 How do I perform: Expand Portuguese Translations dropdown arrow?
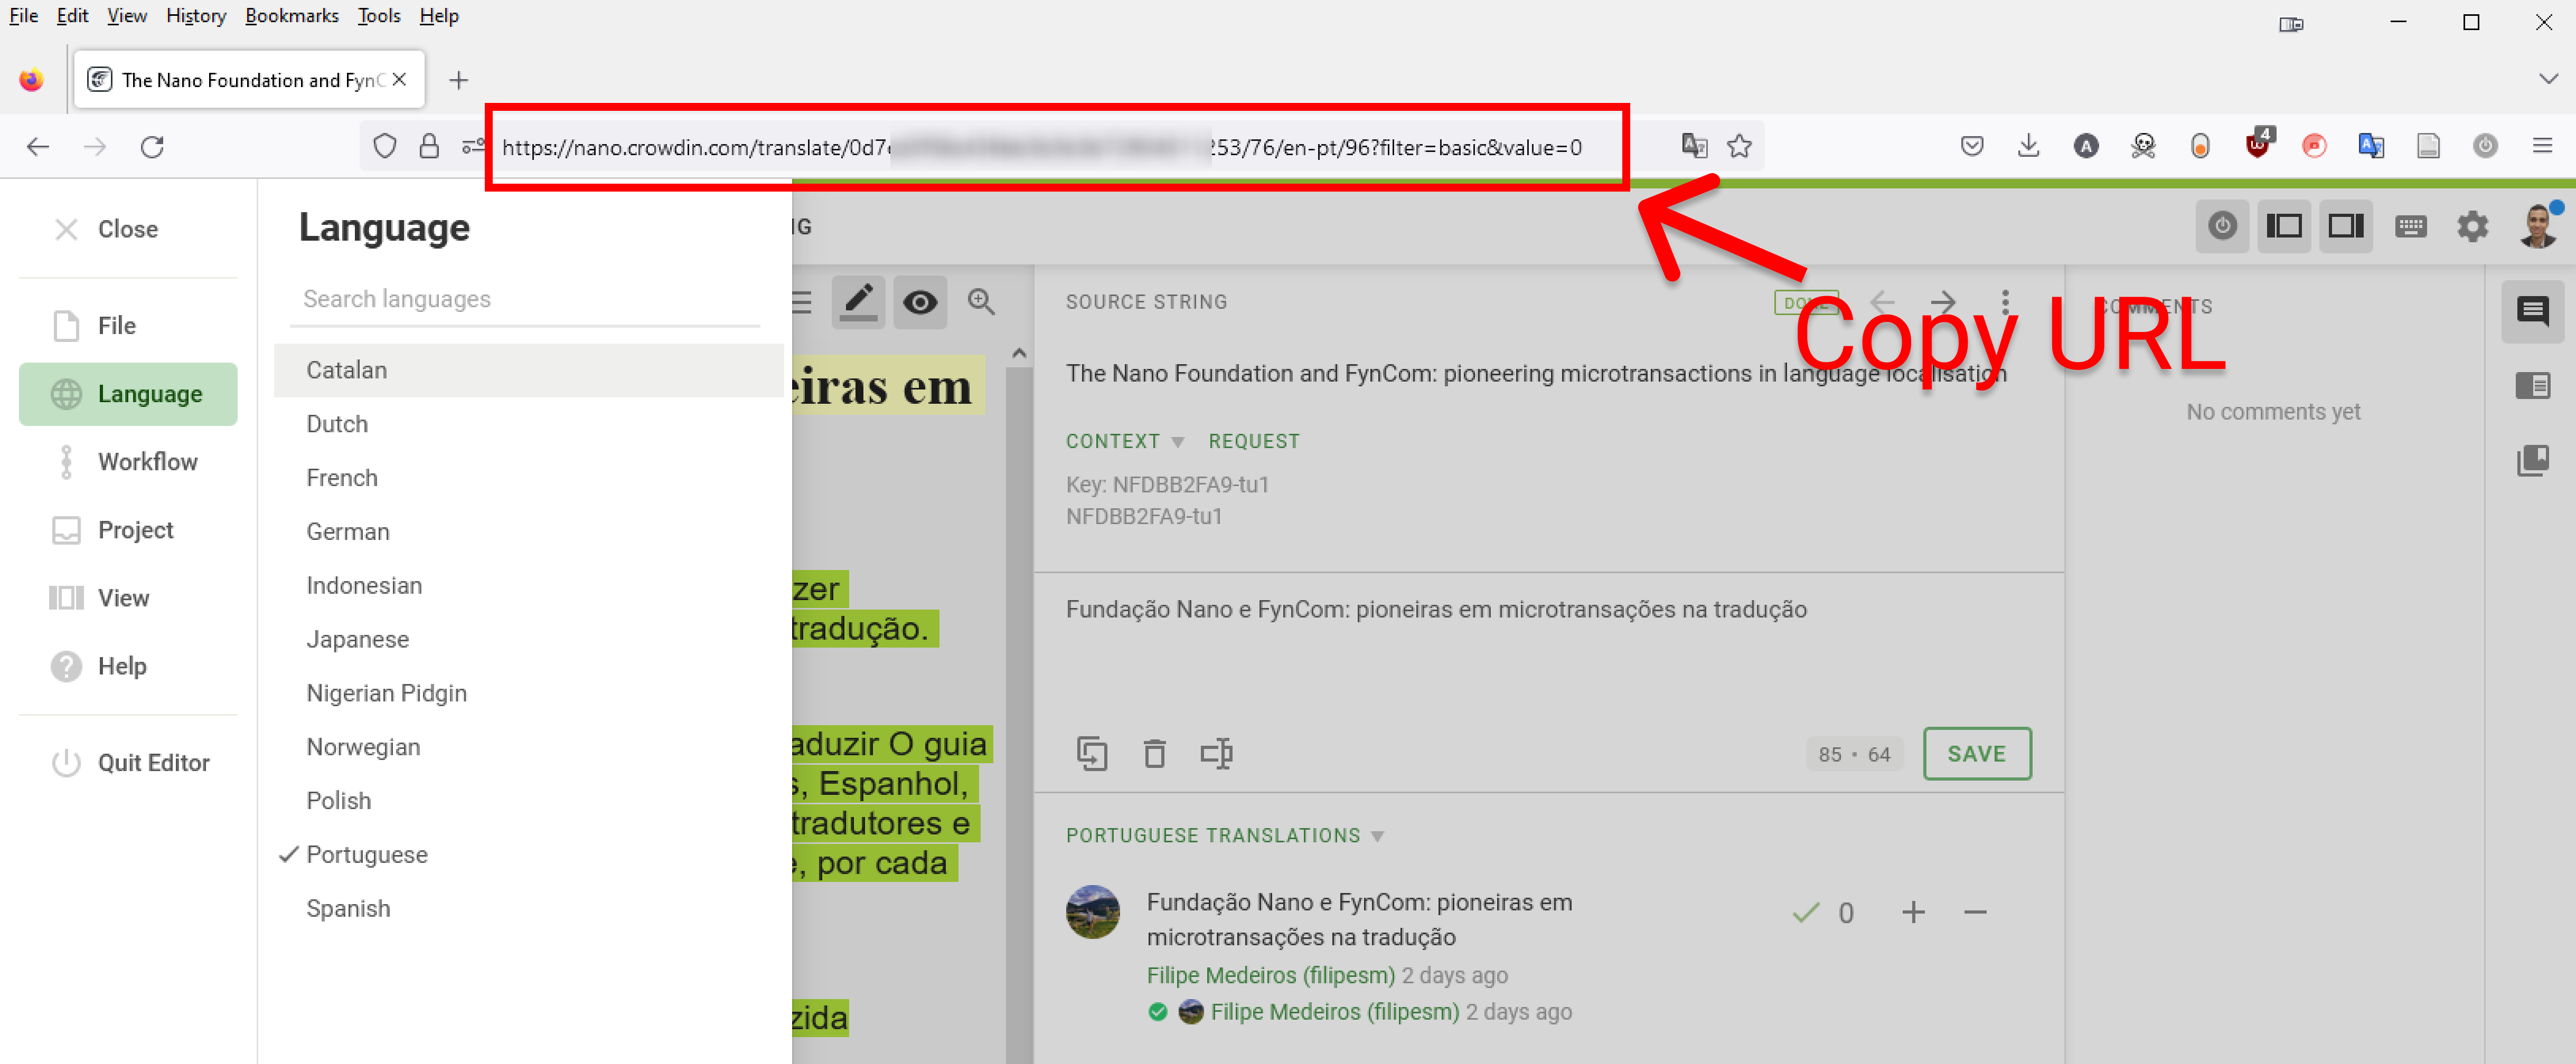(x=1377, y=836)
